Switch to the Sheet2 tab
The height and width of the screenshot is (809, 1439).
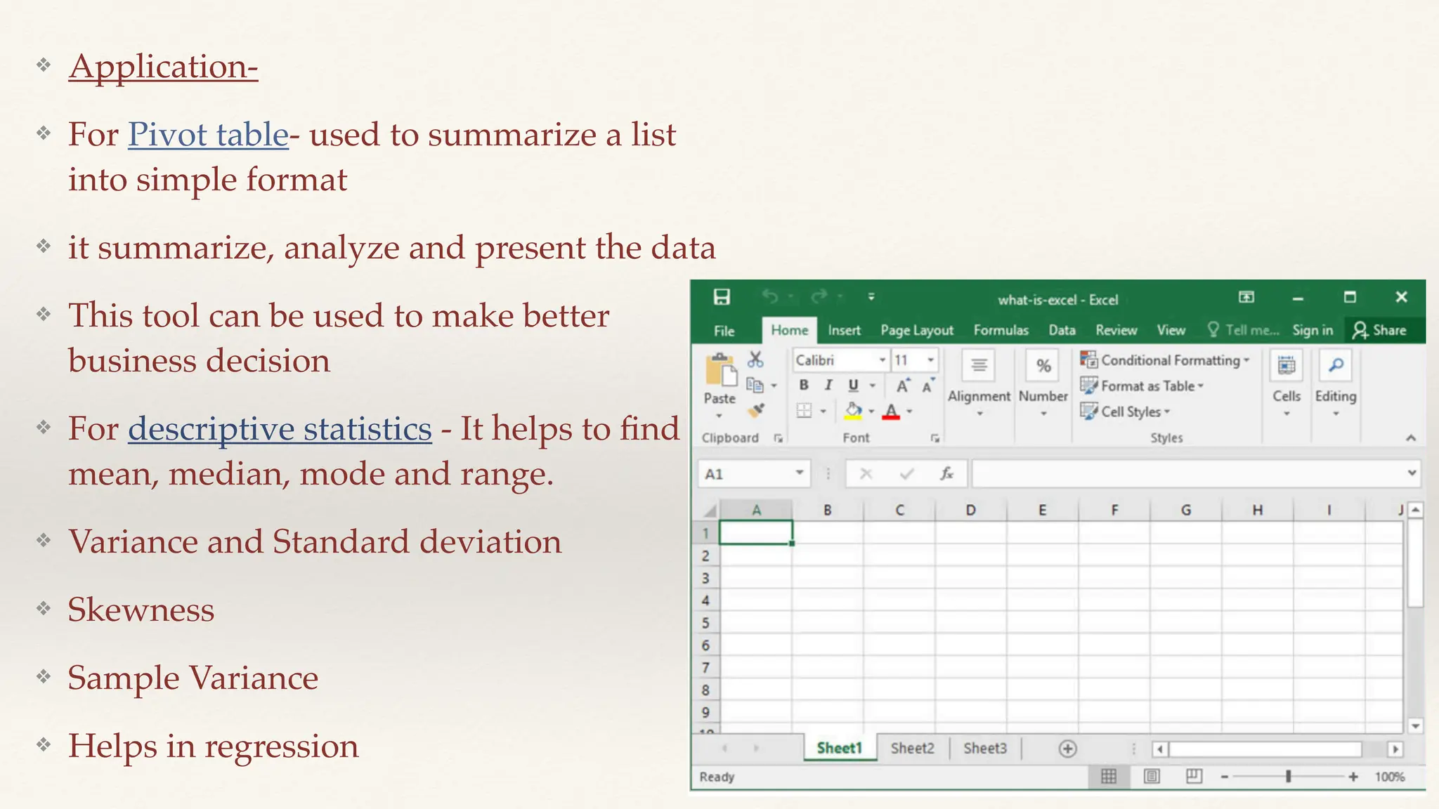[912, 749]
